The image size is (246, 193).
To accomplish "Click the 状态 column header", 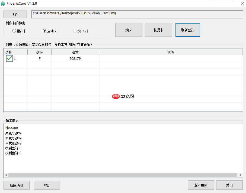I will point(171,52).
